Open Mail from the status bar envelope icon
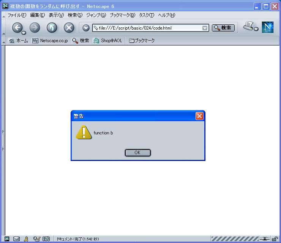The width and height of the screenshot is (281, 243). 16,239
